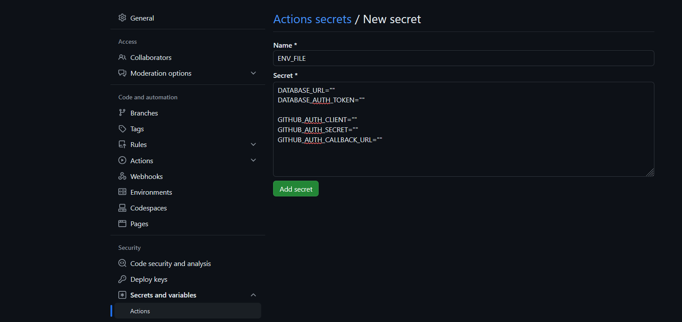Click the Webhooks icon

[x=122, y=176]
